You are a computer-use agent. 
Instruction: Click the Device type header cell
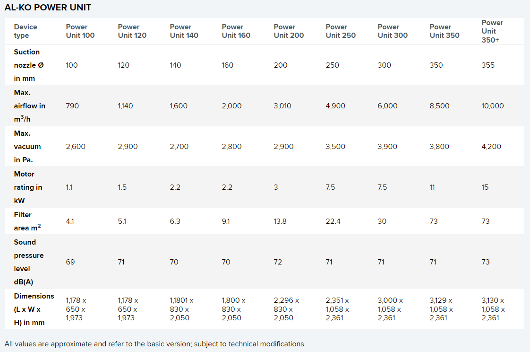[26, 31]
